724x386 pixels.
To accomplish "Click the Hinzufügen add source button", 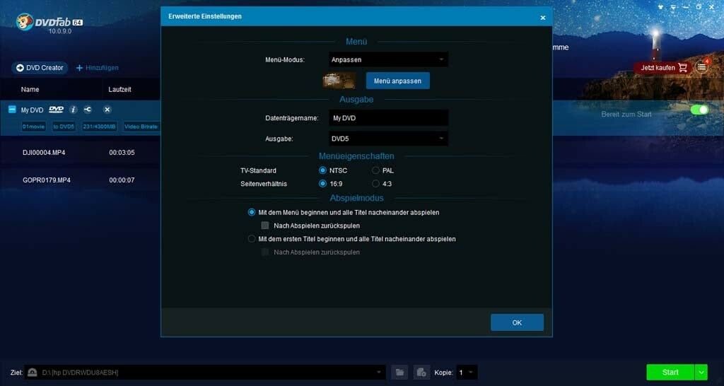I will click(98, 68).
